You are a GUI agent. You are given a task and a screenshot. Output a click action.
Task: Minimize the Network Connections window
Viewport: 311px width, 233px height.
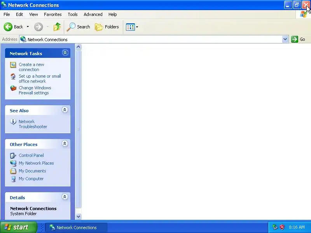click(288, 5)
